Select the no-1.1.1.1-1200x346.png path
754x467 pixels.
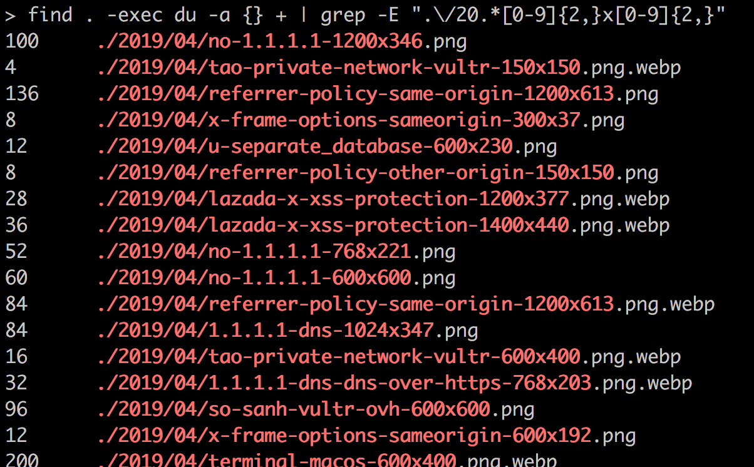tap(282, 42)
